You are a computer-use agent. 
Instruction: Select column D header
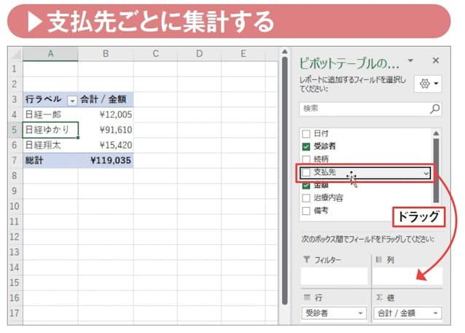199,54
